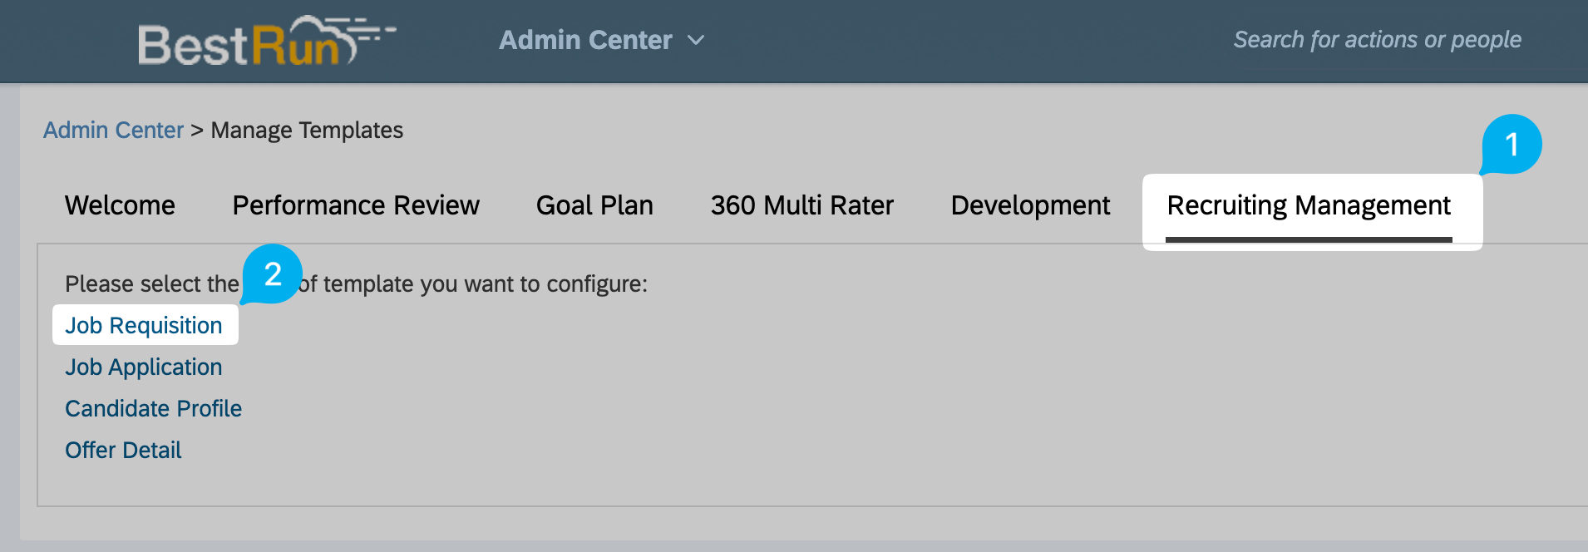The height and width of the screenshot is (552, 1588).
Task: Open the Job Requisition template link
Action: [144, 325]
